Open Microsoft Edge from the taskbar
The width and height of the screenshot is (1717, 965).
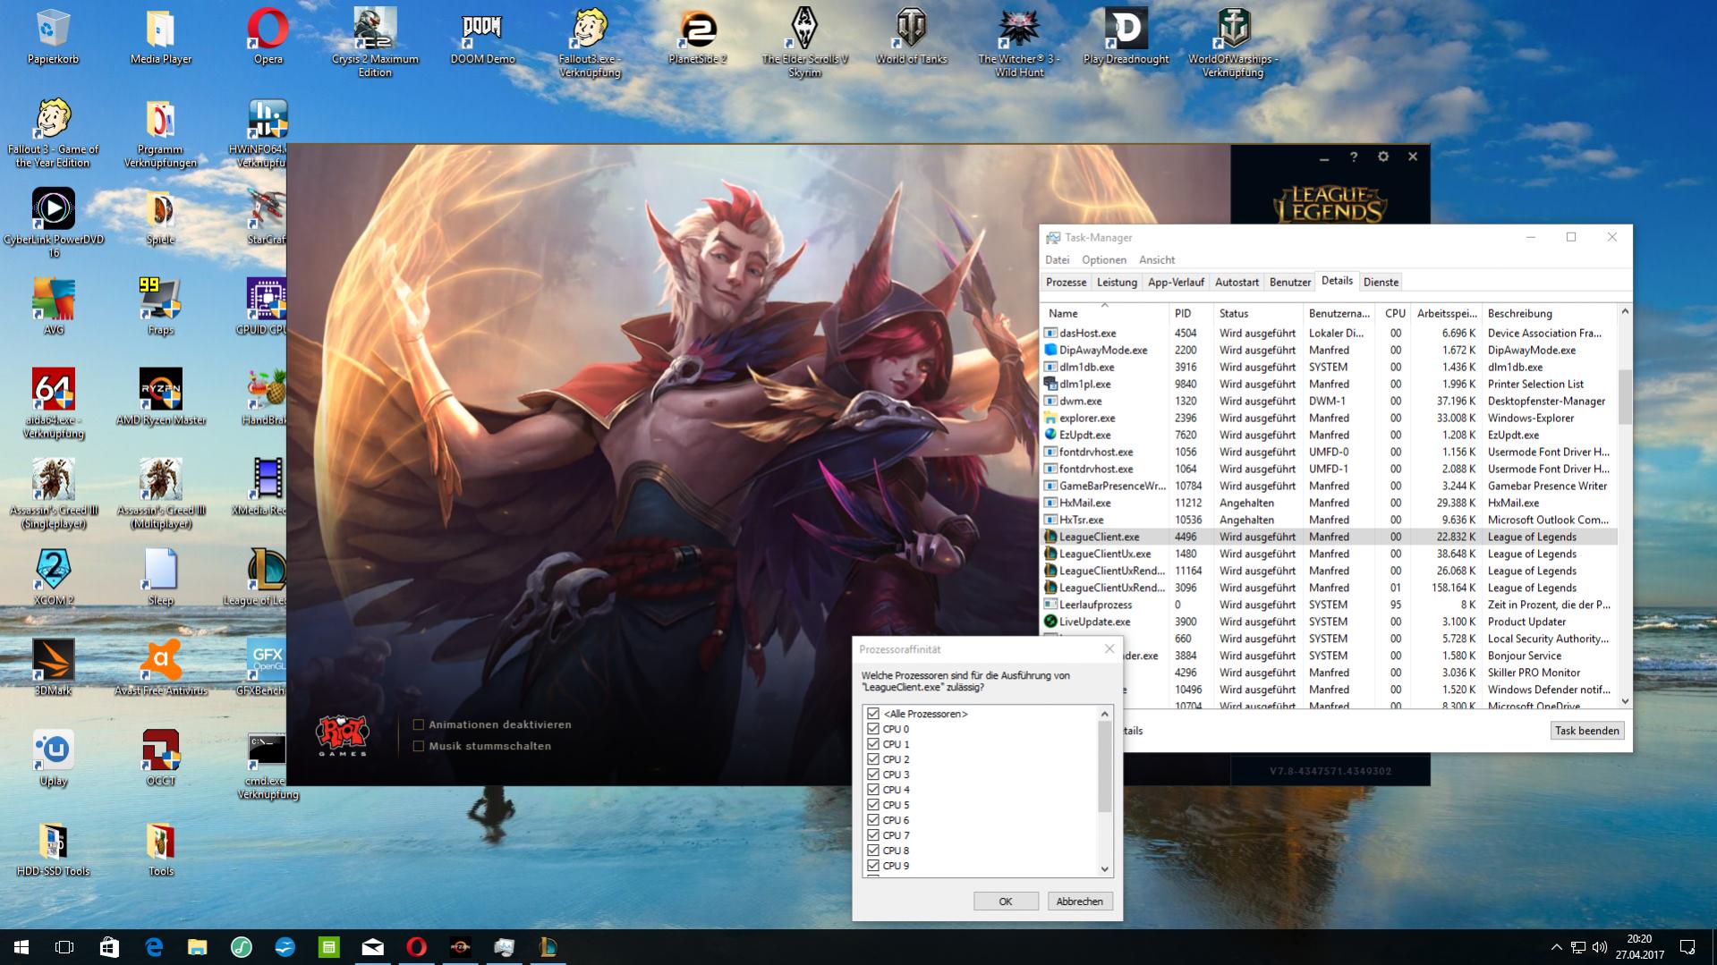154,947
